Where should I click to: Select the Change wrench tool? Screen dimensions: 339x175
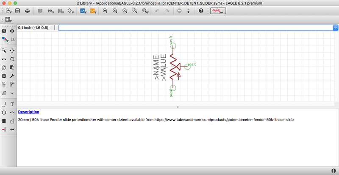click(12, 76)
